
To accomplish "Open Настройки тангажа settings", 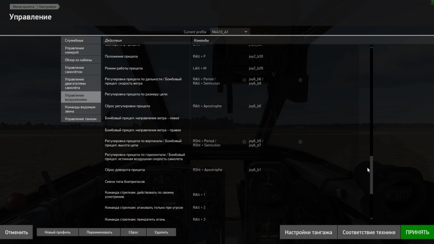I will 308,232.
